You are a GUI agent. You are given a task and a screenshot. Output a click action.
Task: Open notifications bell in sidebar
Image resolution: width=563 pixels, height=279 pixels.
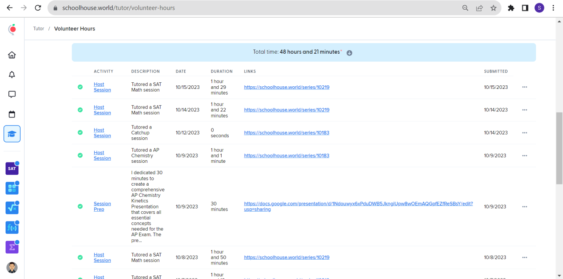[12, 75]
